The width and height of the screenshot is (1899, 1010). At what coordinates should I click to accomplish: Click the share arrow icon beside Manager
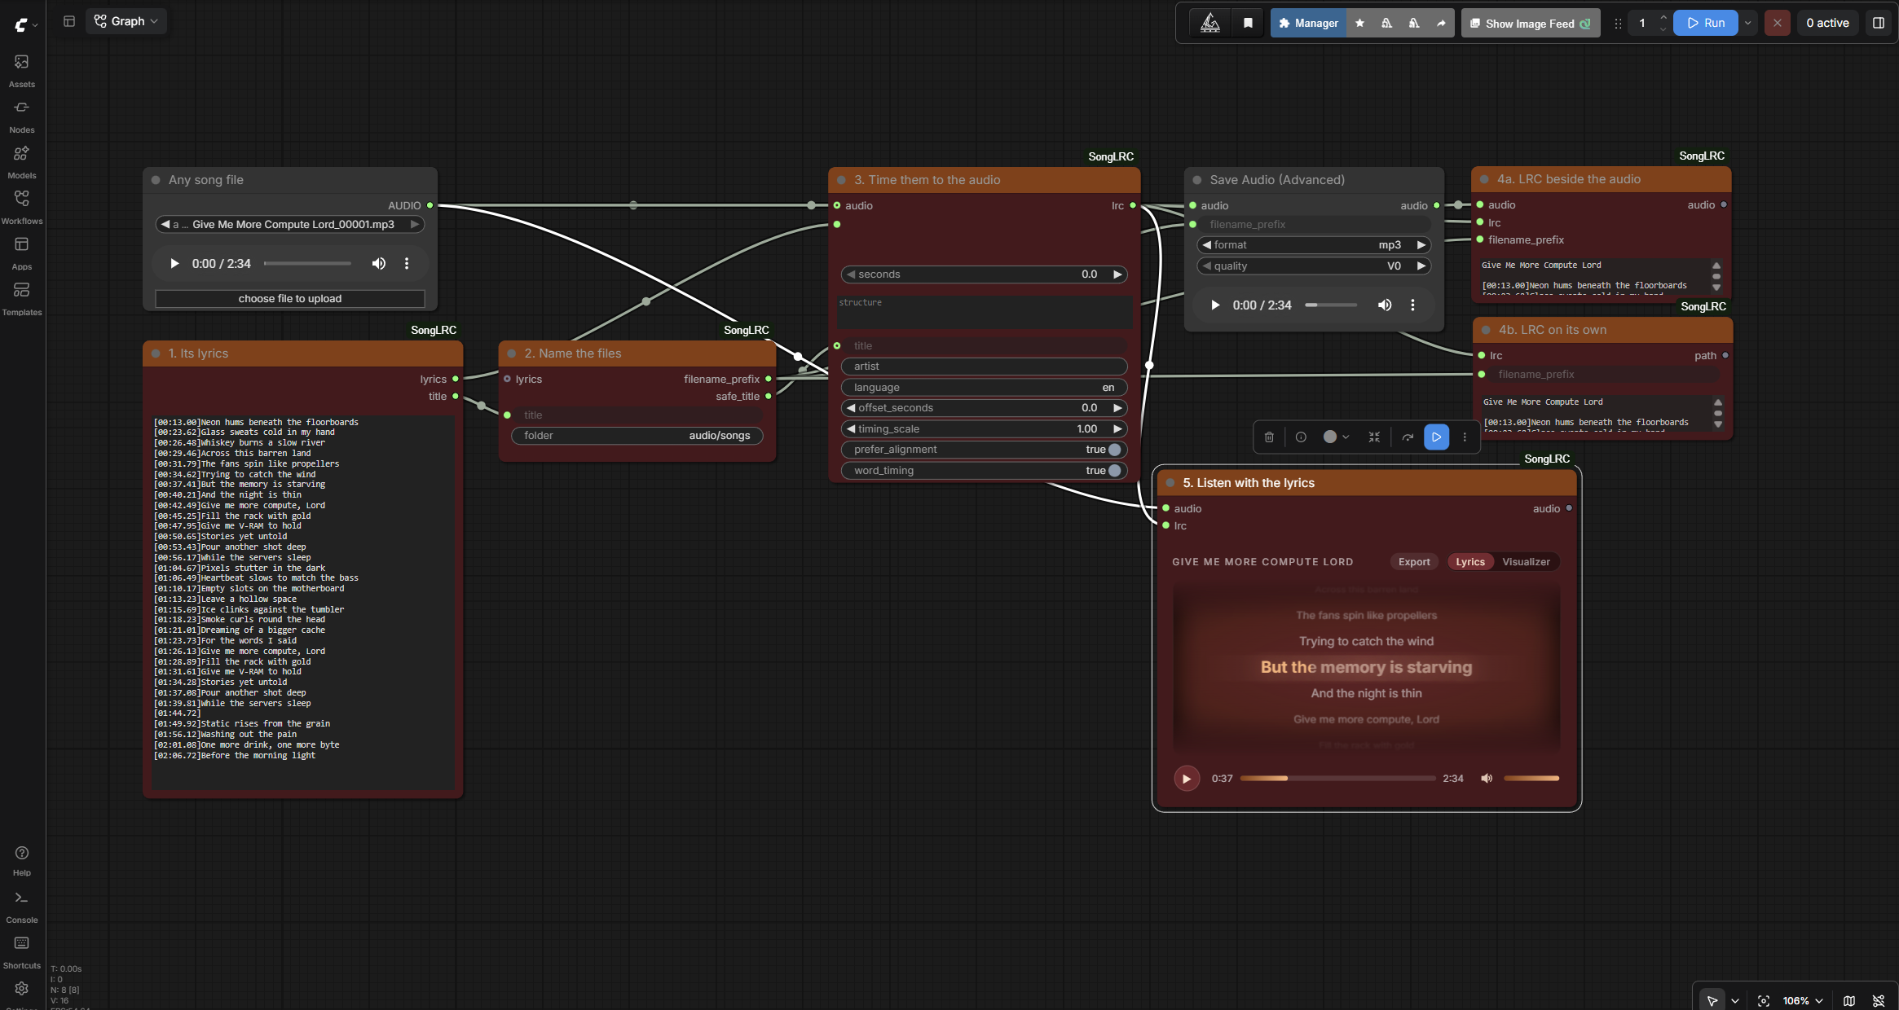[1441, 23]
